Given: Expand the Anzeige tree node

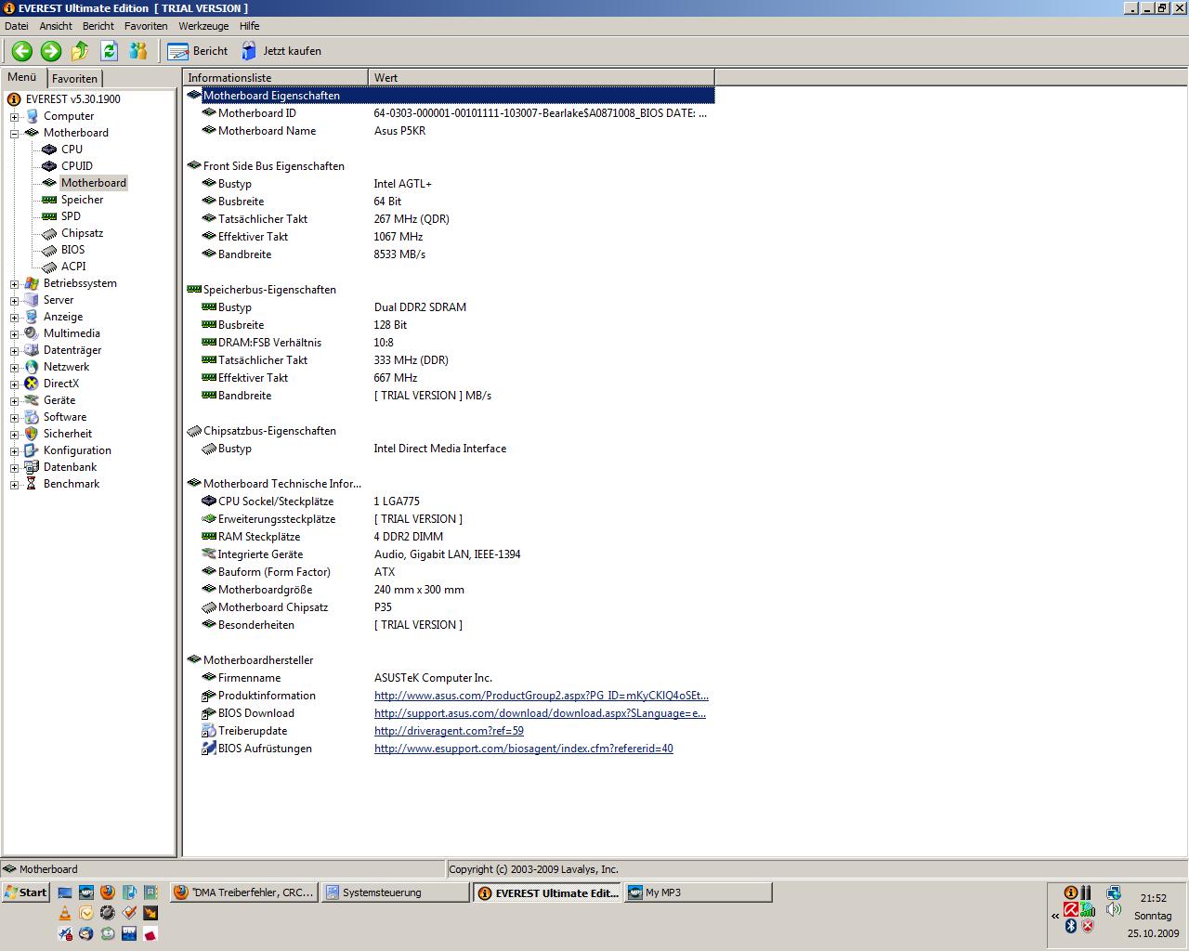Looking at the screenshot, I should point(14,318).
